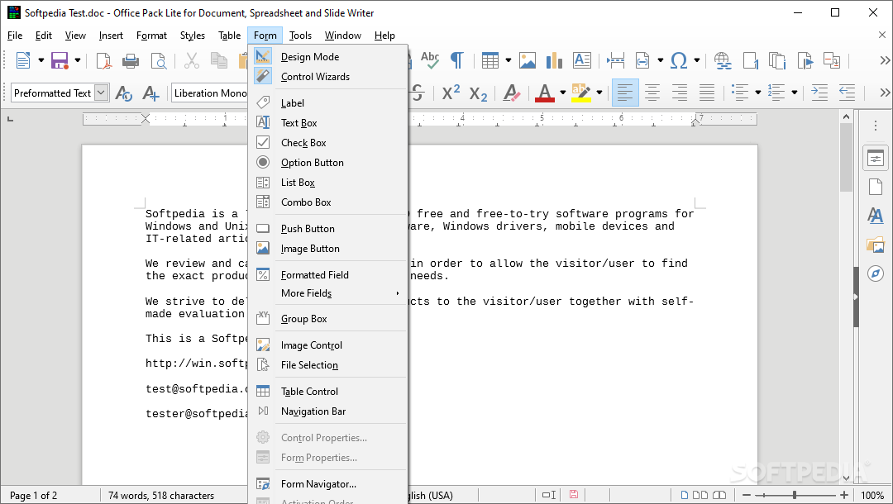Choose Check Box from Form menu
This screenshot has height=504, width=893.
[x=328, y=143]
